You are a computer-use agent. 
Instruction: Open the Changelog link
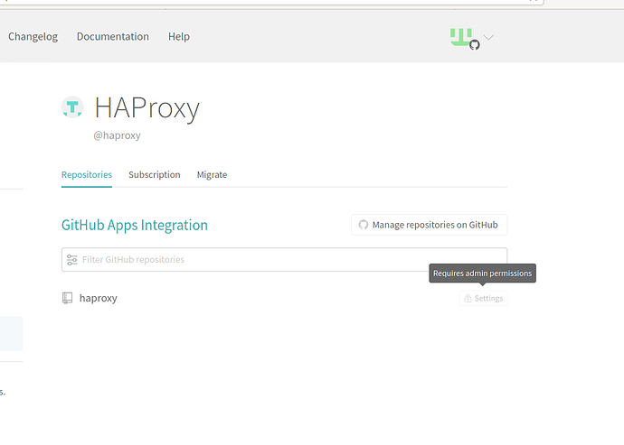[x=33, y=36]
